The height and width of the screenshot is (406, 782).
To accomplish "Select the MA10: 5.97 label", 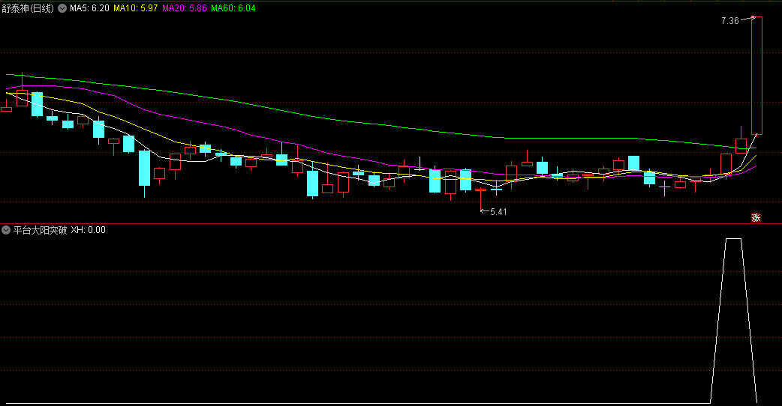I will pyautogui.click(x=136, y=8).
